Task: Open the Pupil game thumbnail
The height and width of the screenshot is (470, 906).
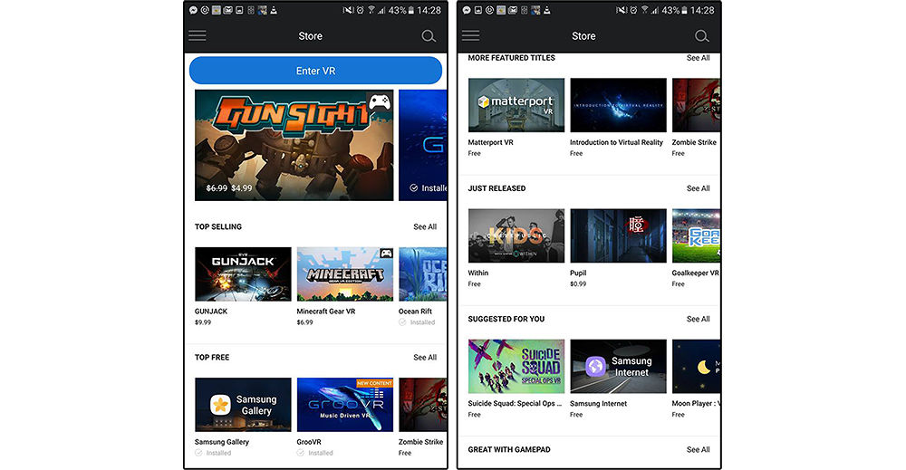Action: tap(618, 236)
